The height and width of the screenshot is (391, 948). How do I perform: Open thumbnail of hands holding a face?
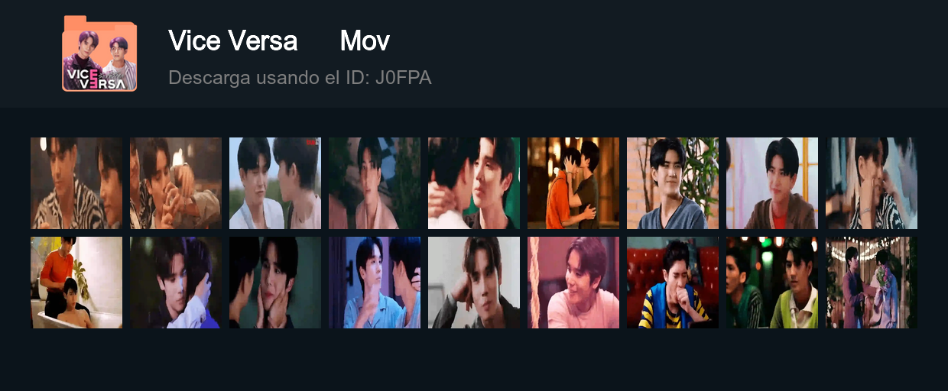pos(275,283)
